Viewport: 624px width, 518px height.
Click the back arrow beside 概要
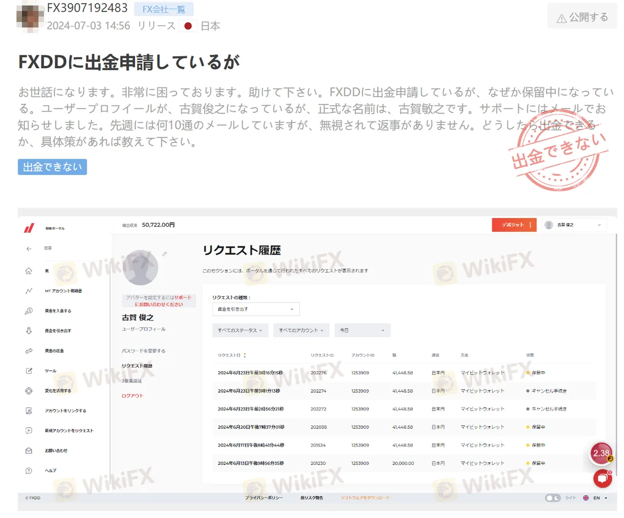[x=29, y=249]
